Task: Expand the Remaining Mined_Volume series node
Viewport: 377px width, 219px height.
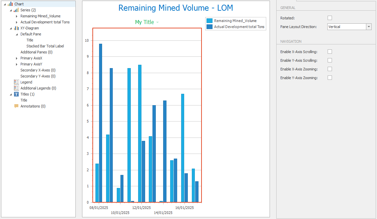Action: (x=17, y=16)
